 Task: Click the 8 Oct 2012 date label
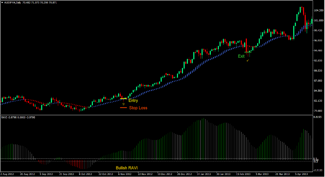tap(85, 174)
